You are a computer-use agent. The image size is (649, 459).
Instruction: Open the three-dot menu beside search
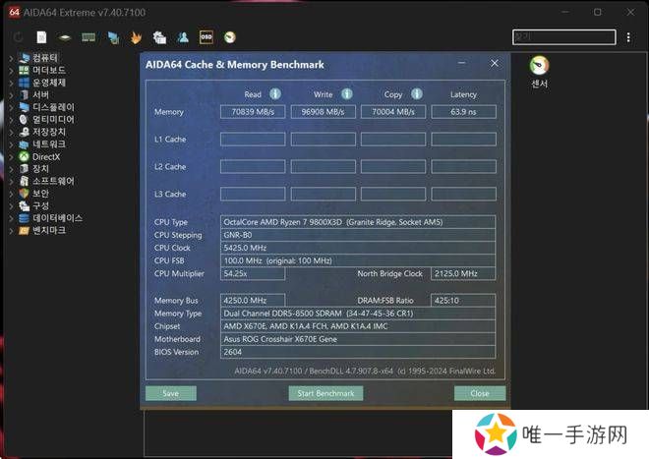coord(628,37)
